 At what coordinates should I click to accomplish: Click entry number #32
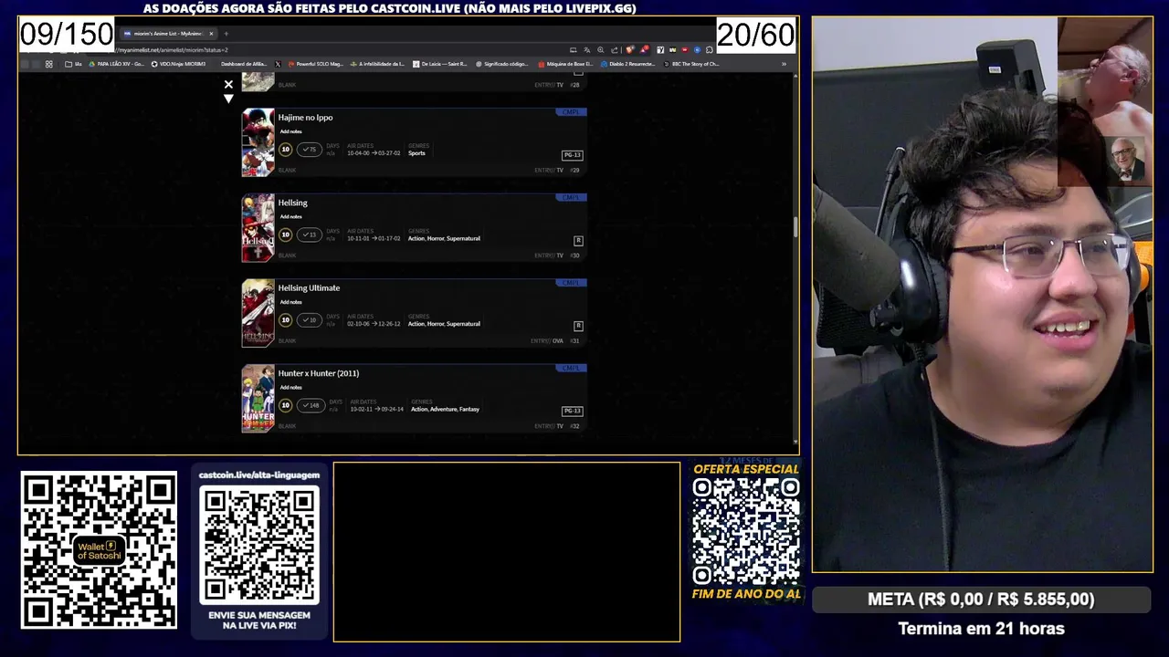[574, 426]
